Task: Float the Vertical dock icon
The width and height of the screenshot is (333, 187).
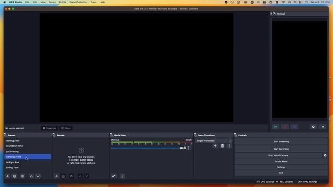Action: point(274,14)
